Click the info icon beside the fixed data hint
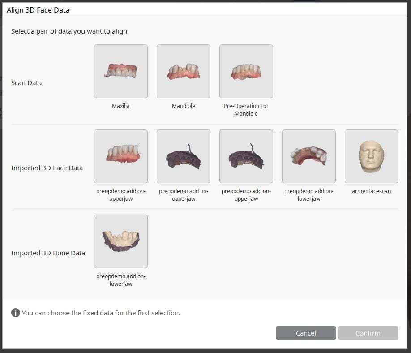Viewport: 411px width, 353px height. (16, 313)
